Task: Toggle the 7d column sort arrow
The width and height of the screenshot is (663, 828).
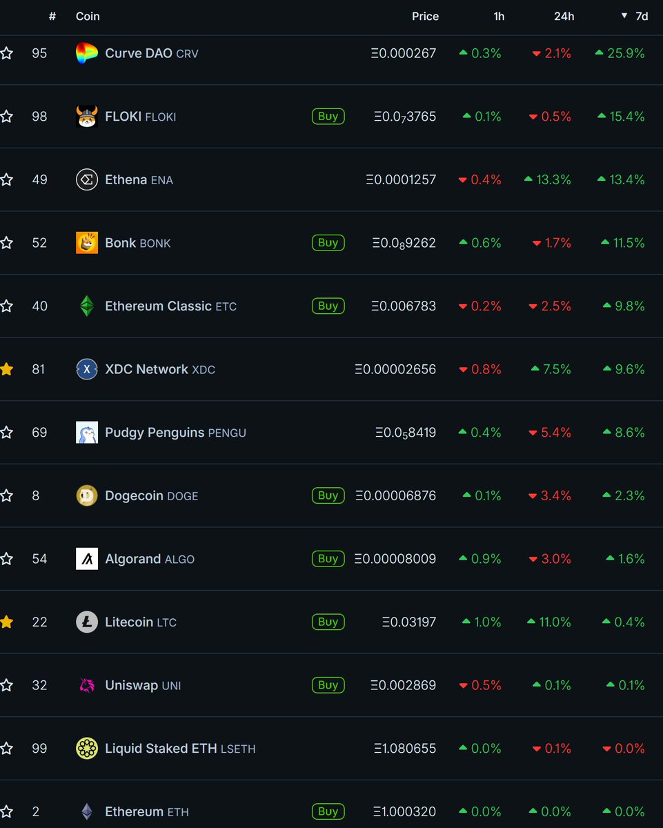Action: [624, 16]
